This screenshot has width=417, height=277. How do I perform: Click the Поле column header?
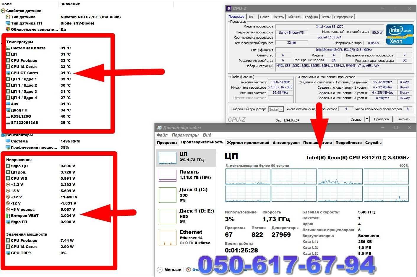7,4
